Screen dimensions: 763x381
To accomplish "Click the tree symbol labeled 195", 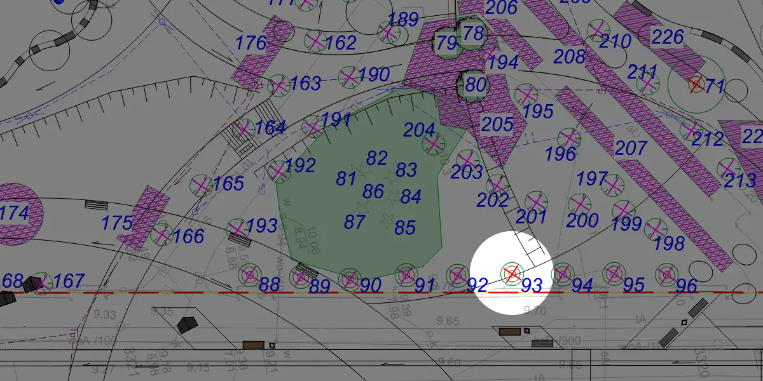I will coord(525,95).
